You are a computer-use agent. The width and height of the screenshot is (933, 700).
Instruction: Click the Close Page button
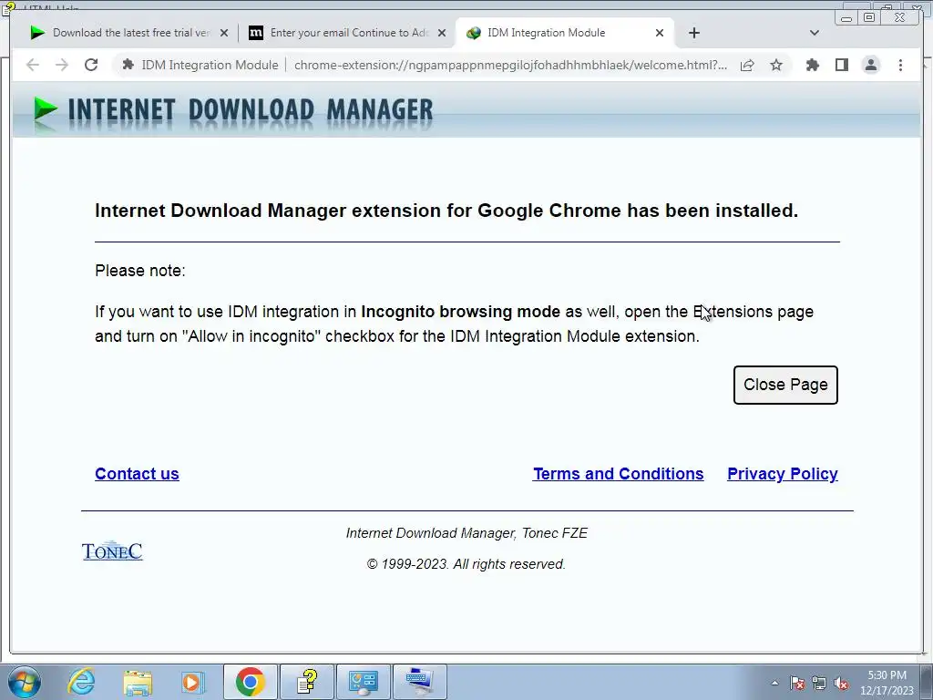pos(785,386)
